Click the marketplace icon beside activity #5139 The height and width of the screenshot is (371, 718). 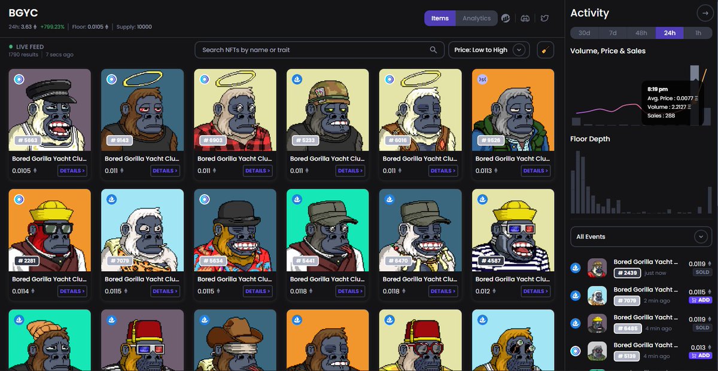[x=576, y=351]
